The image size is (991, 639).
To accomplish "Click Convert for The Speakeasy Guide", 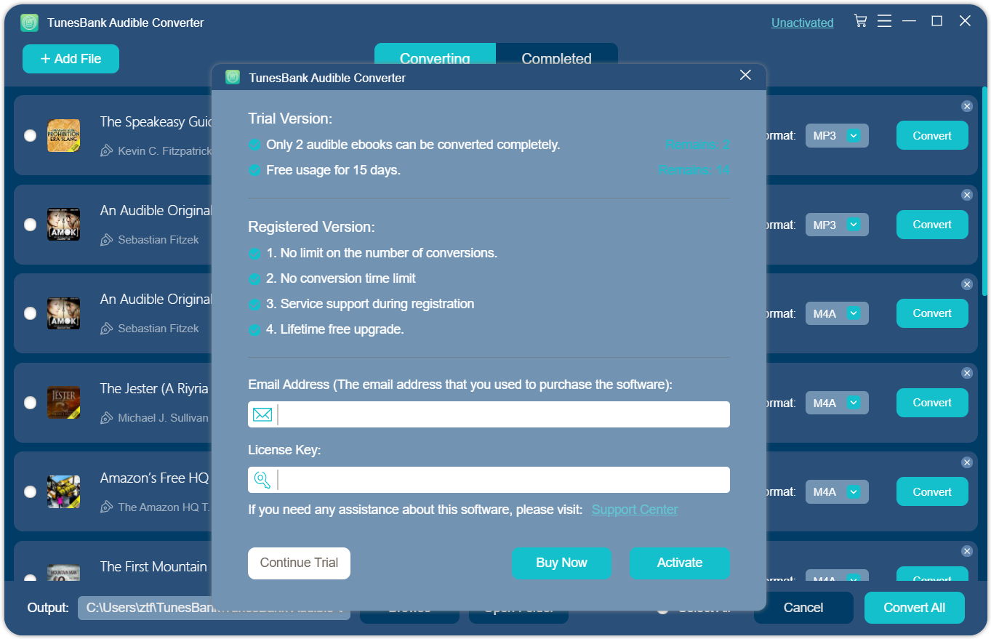I will coord(932,135).
